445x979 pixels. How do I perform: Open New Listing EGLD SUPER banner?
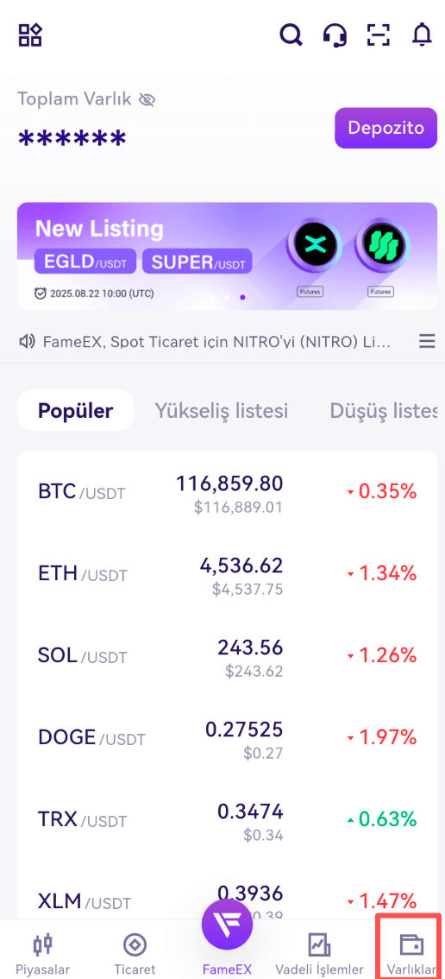click(x=227, y=256)
